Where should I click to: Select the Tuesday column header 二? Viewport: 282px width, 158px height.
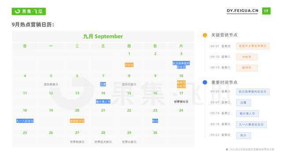77,46
